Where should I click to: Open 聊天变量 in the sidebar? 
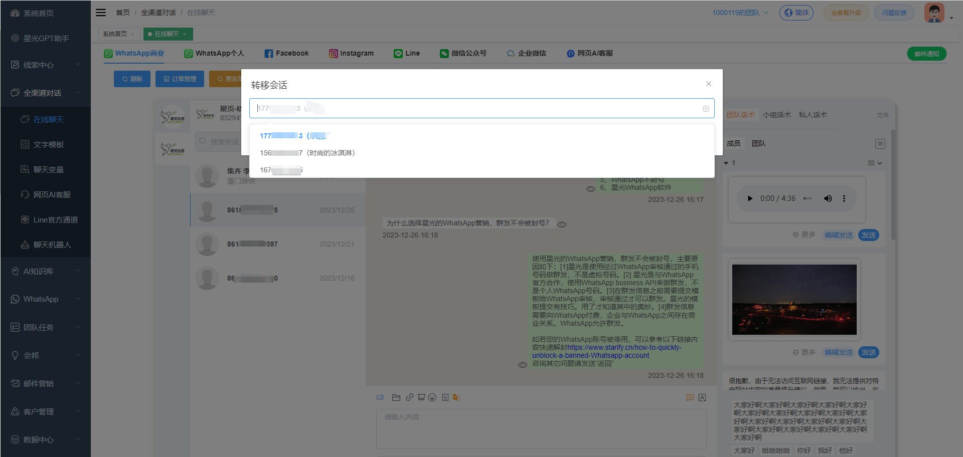[x=45, y=169]
